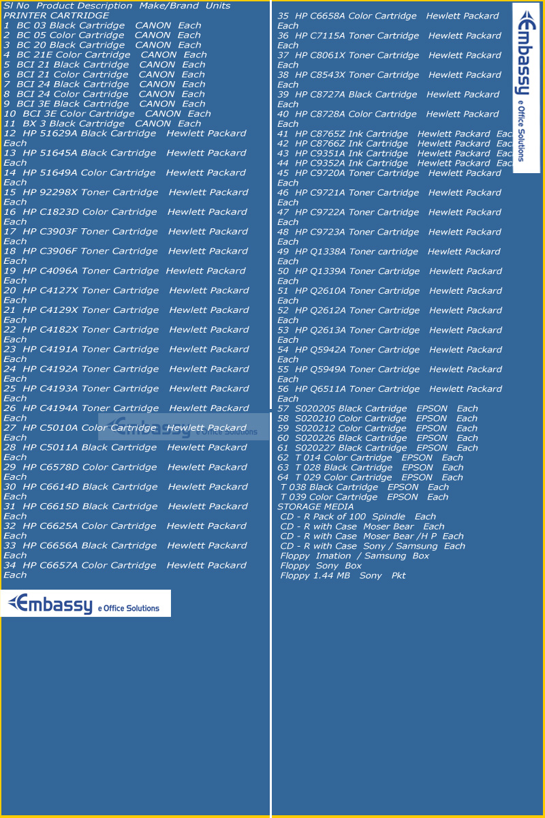
Task: Select row '39 HP C8727A Black Cartridge'
Action: tap(388, 100)
